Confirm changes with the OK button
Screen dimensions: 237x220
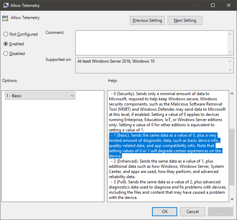(x=165, y=211)
